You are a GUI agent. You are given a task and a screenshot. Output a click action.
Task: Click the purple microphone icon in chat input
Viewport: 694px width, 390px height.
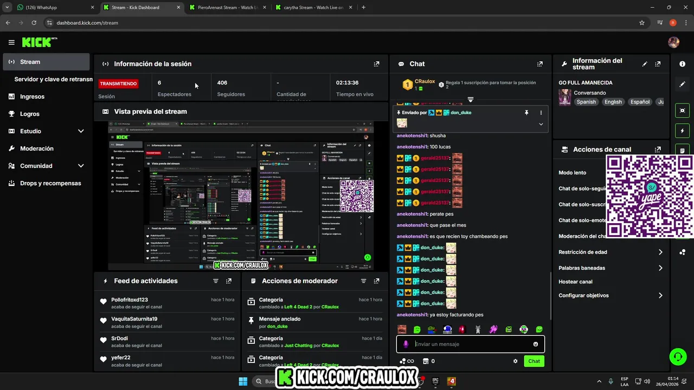406,344
